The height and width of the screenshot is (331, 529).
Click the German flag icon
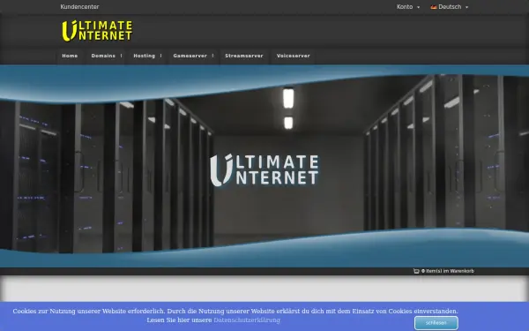(434, 7)
